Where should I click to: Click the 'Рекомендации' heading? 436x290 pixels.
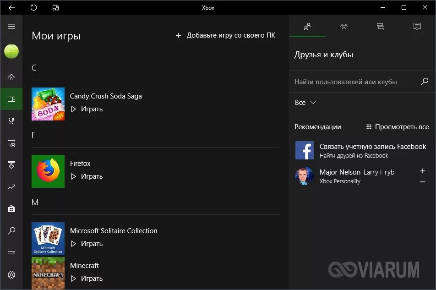coord(317,127)
